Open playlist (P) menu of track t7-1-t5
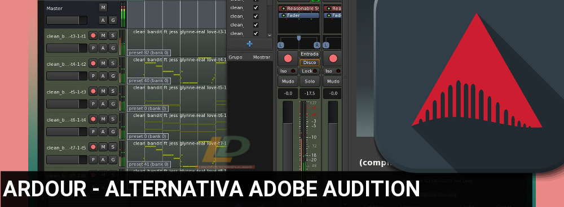564x207 pixels. (93, 160)
